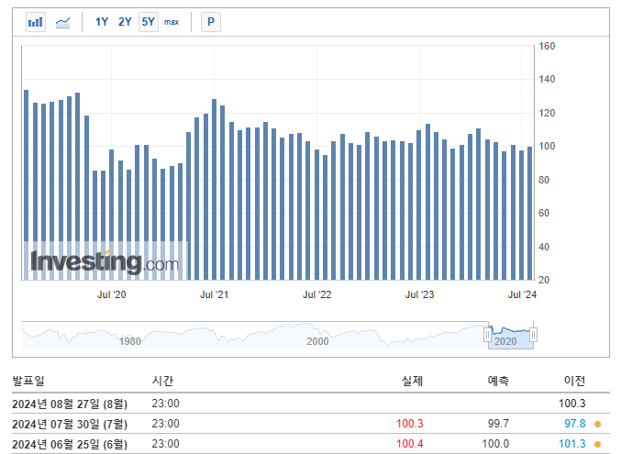Click 1980 area in the overview timeline
The width and height of the screenshot is (621, 454).
(130, 341)
